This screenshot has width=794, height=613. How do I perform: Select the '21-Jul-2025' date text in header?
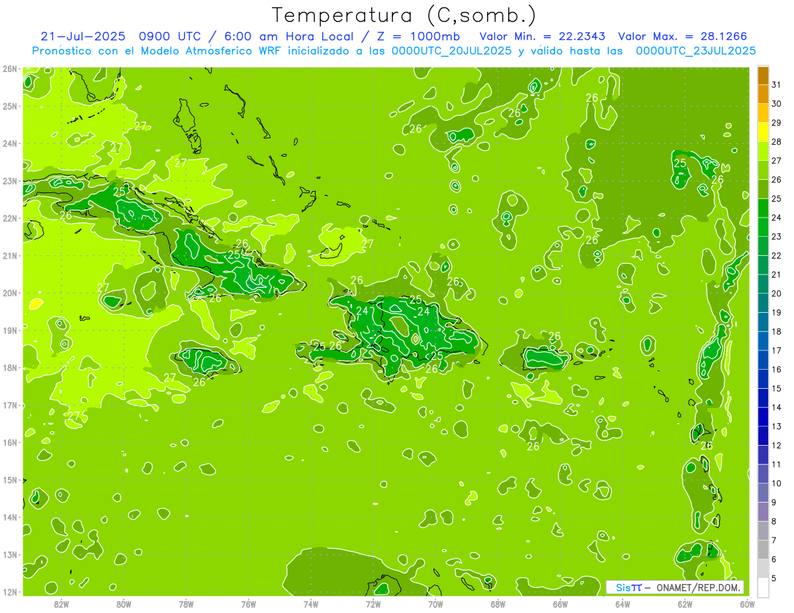(x=83, y=36)
